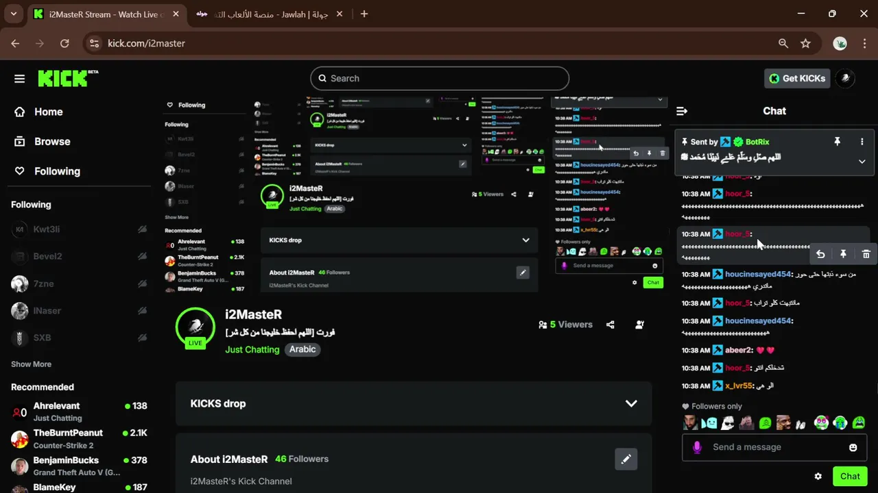Insert the green sobbing face emote at the row end

[x=858, y=423]
